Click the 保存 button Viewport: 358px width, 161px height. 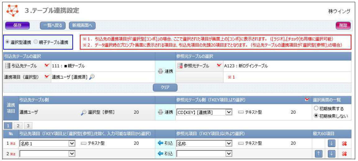(x=17, y=26)
